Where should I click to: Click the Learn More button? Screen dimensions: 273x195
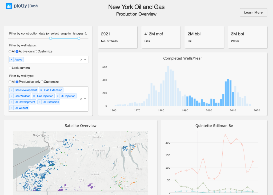(253, 12)
